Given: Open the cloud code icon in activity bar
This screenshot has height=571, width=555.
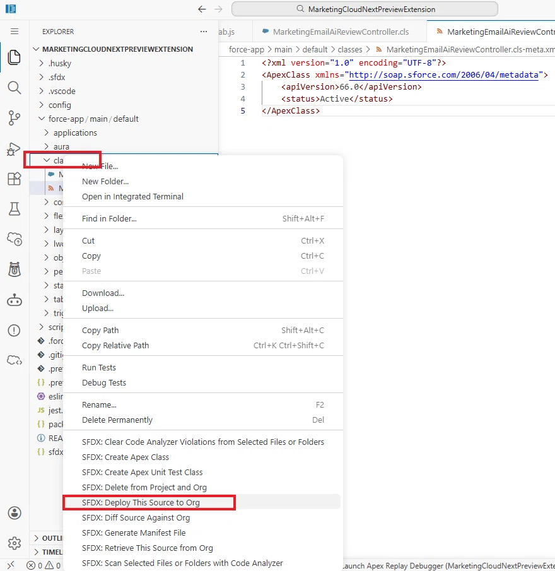Looking at the screenshot, I should click(x=15, y=360).
